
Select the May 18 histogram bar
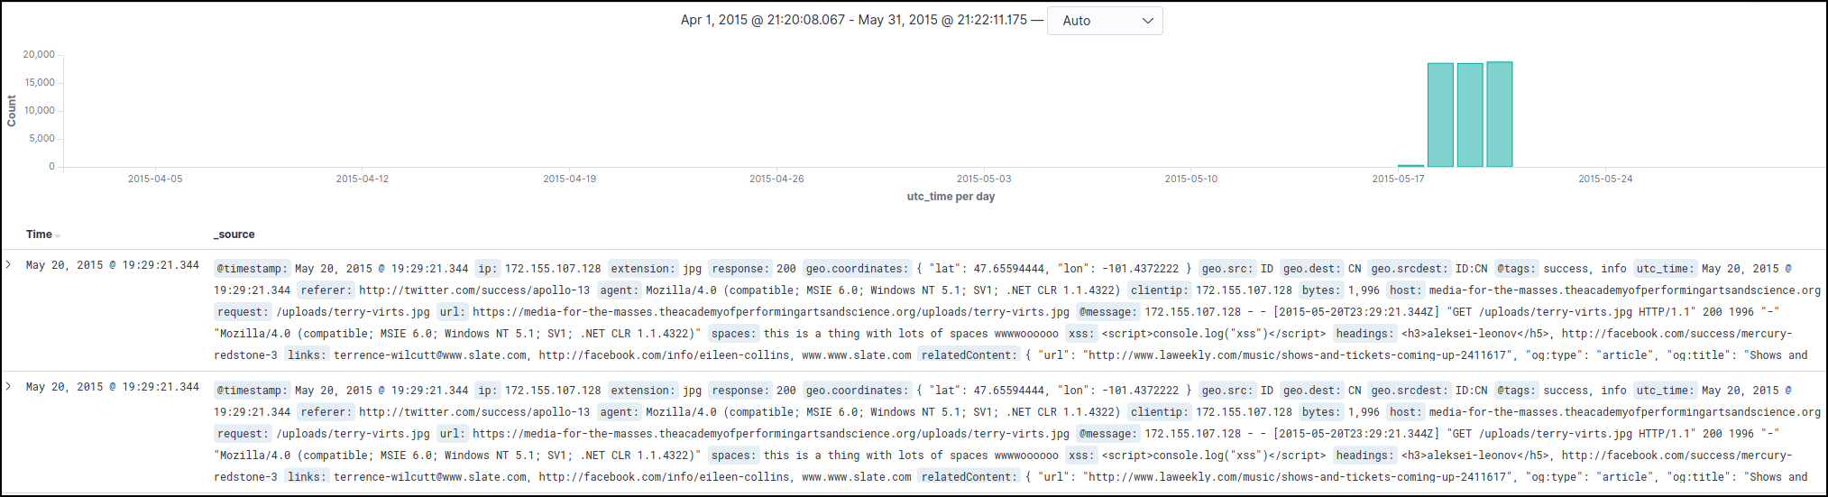click(x=1440, y=115)
